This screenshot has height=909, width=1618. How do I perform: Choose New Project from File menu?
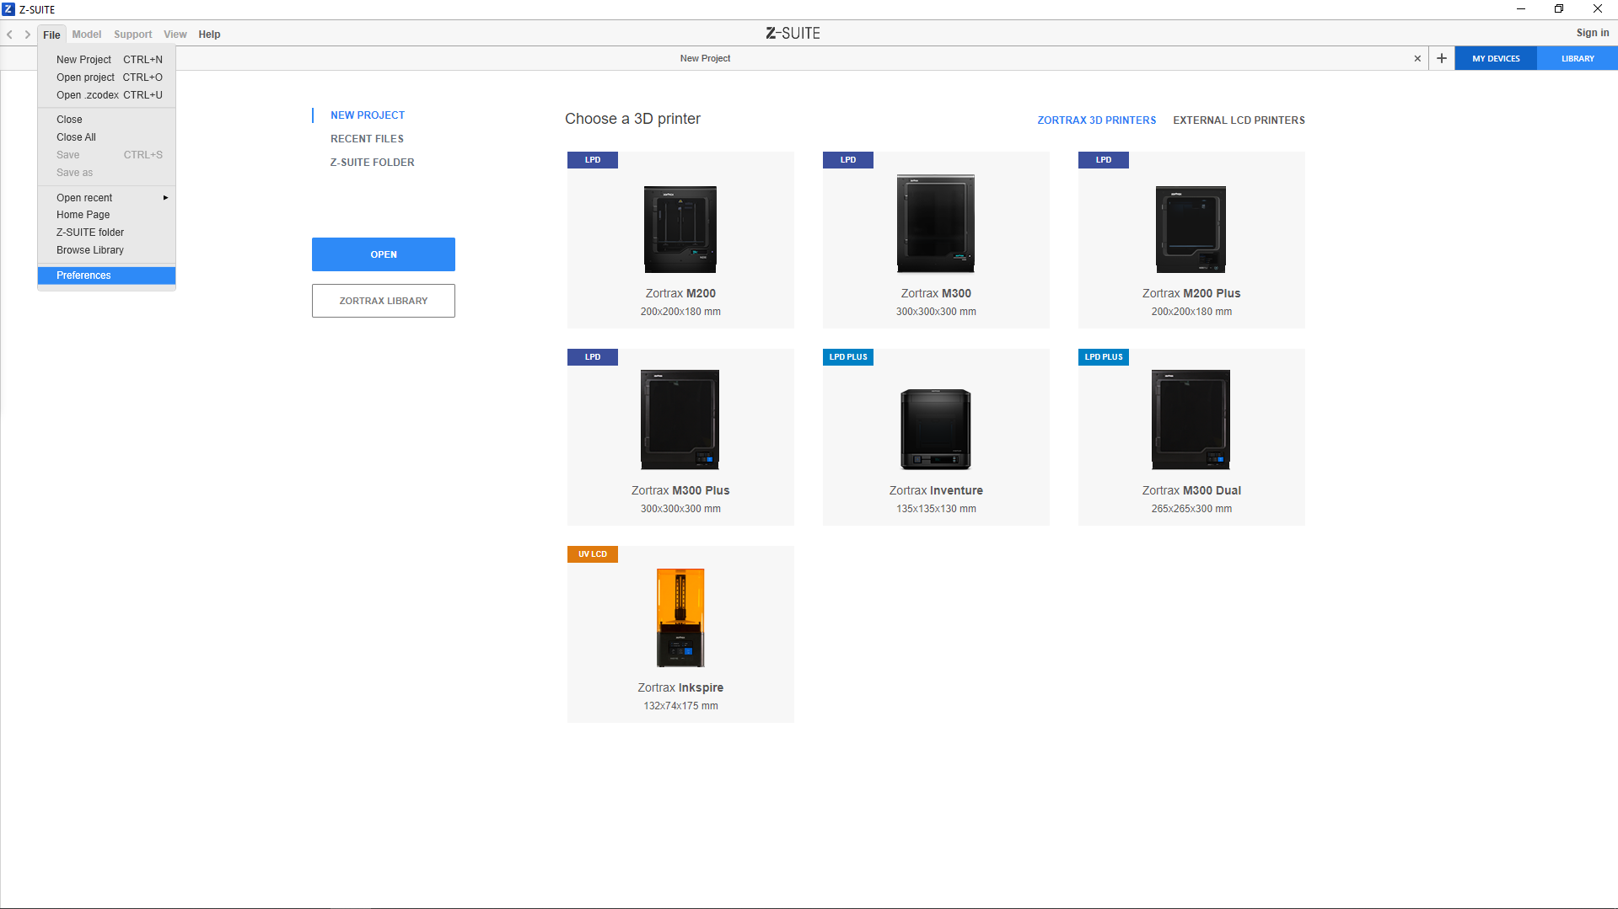(x=107, y=60)
